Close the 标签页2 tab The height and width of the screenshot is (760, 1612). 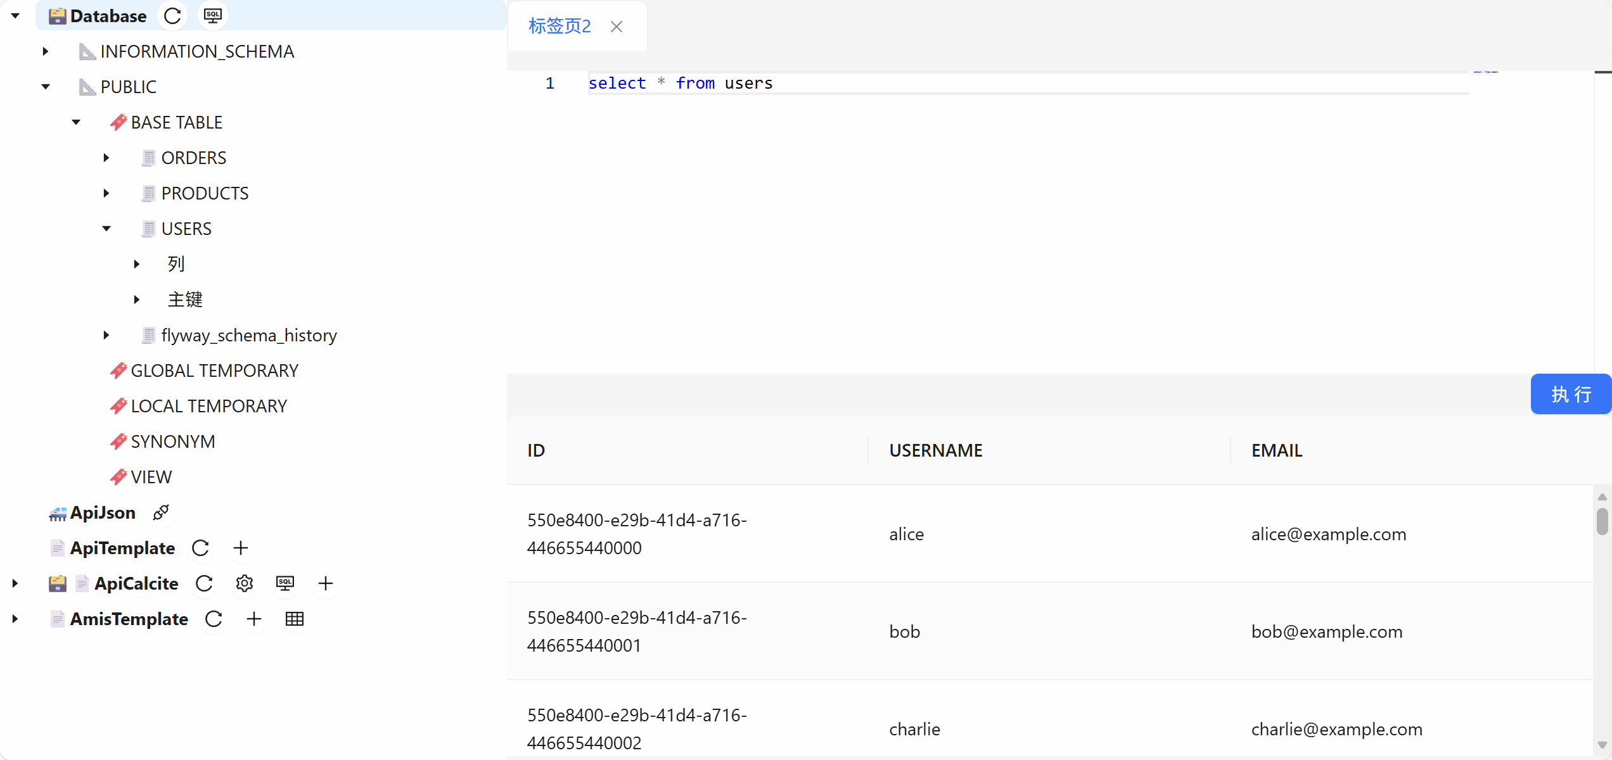tap(617, 27)
